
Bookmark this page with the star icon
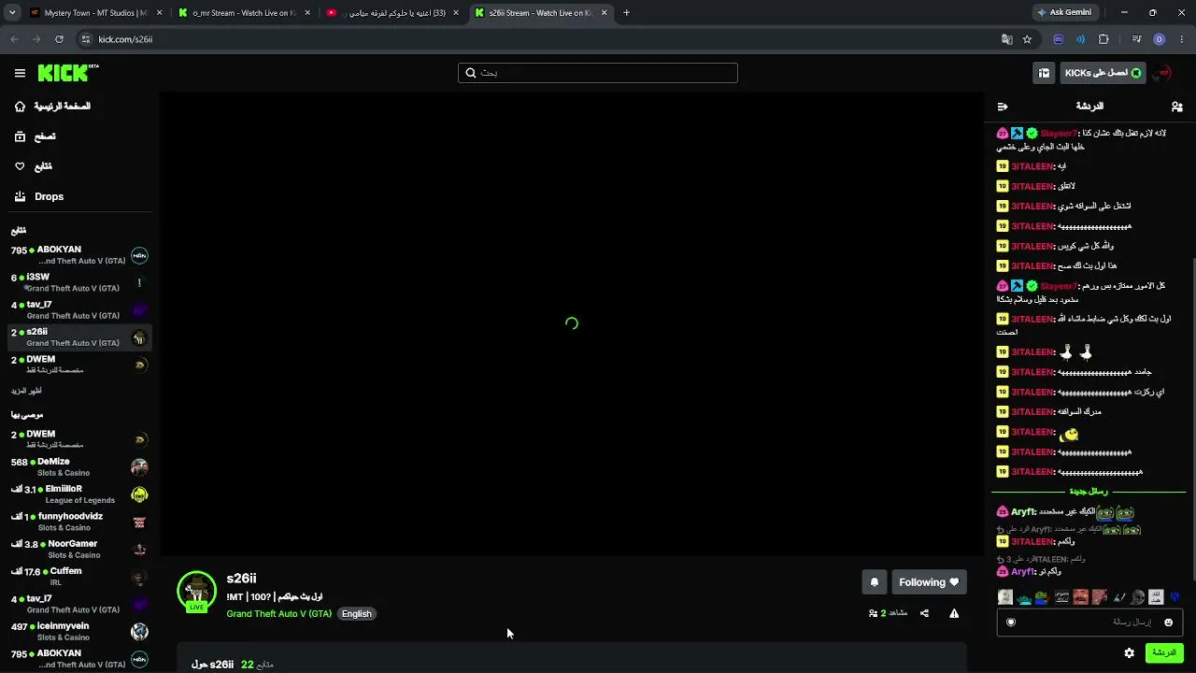(1027, 39)
